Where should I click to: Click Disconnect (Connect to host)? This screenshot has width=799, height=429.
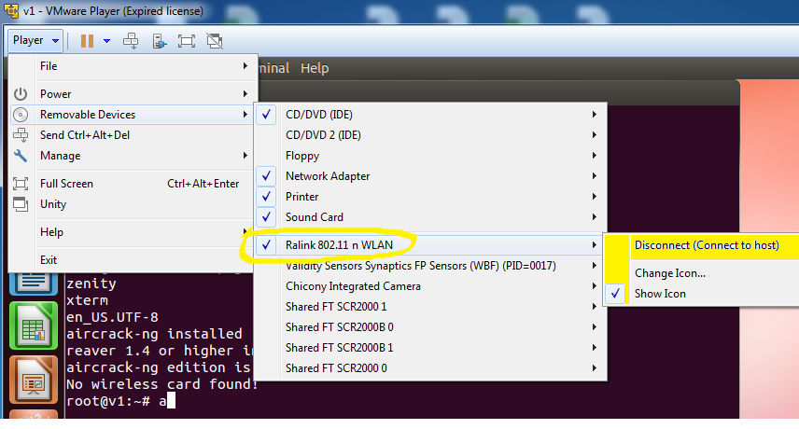707,245
